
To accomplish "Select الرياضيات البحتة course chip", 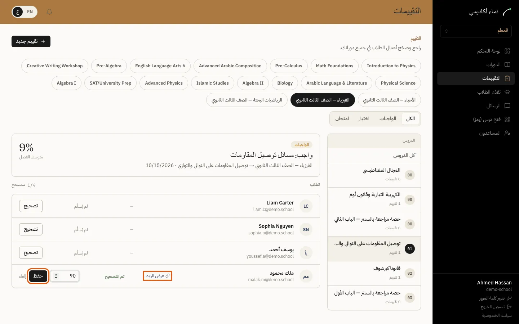I will pos(247,100).
